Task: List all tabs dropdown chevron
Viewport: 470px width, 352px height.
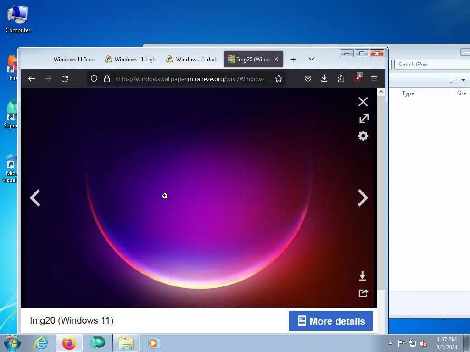Action: point(312,59)
